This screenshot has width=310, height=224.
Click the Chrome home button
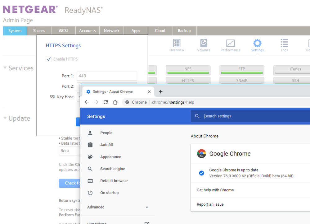pos(115,102)
